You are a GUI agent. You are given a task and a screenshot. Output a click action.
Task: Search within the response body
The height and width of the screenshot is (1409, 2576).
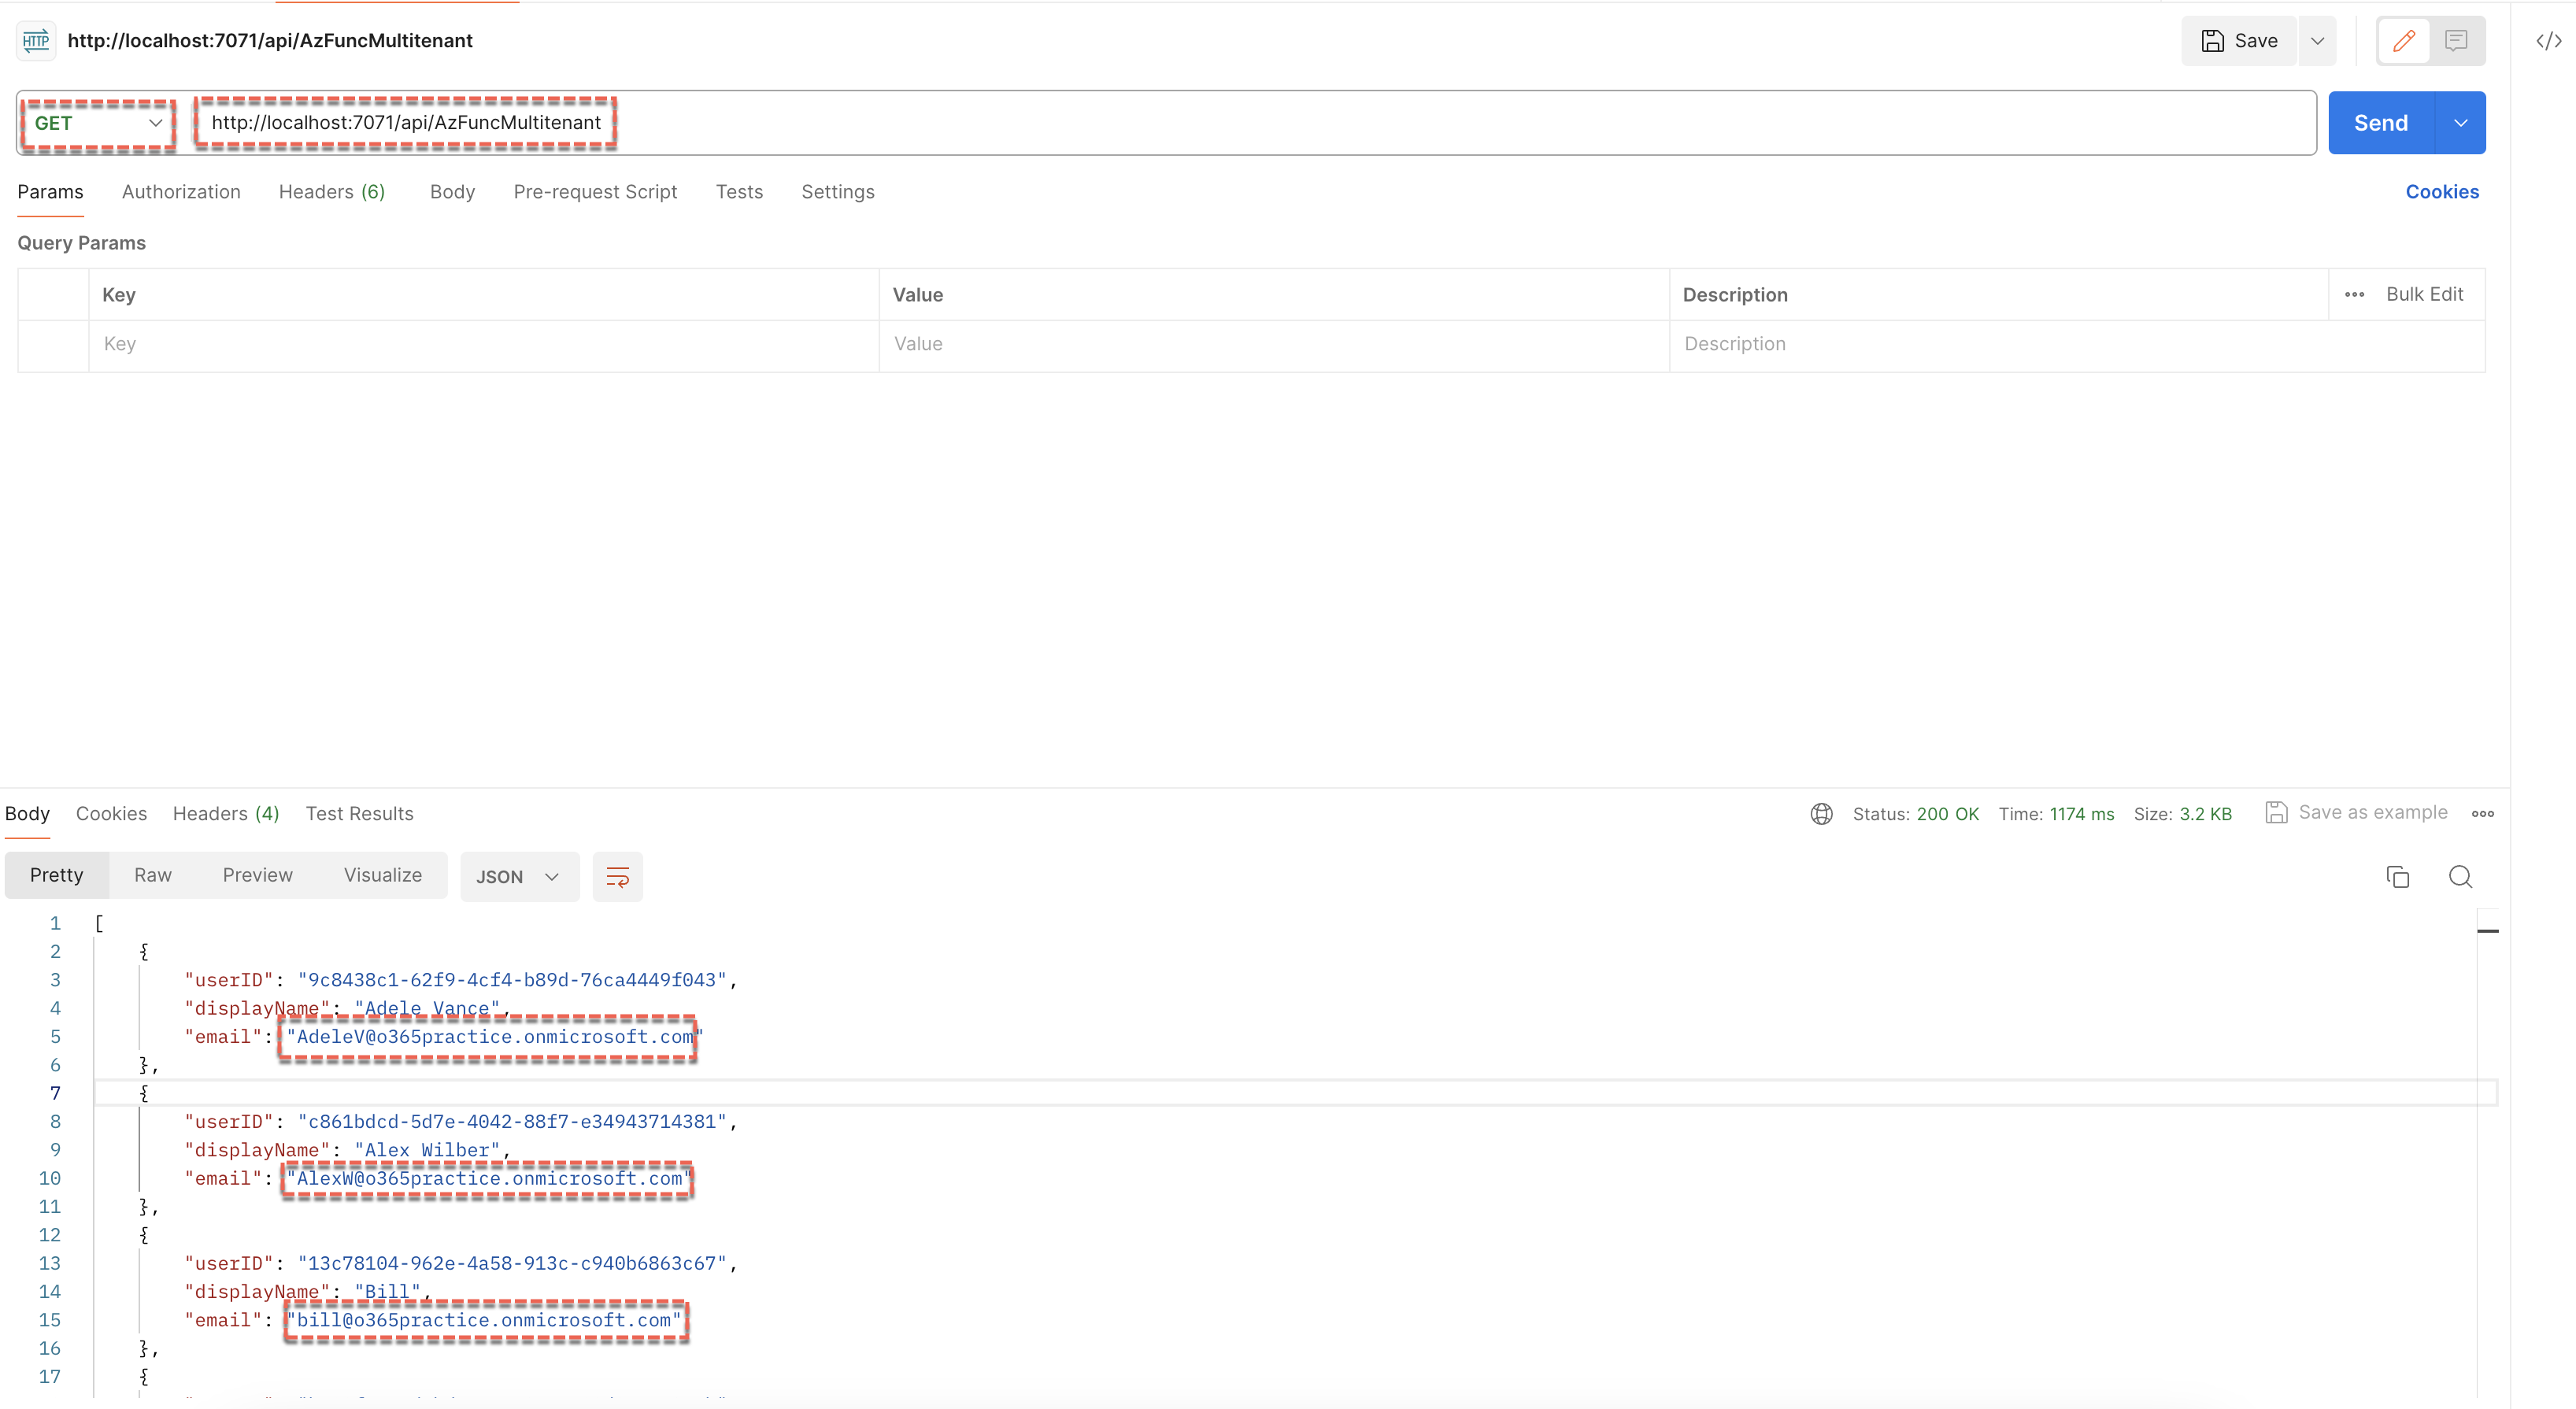[x=2461, y=876]
